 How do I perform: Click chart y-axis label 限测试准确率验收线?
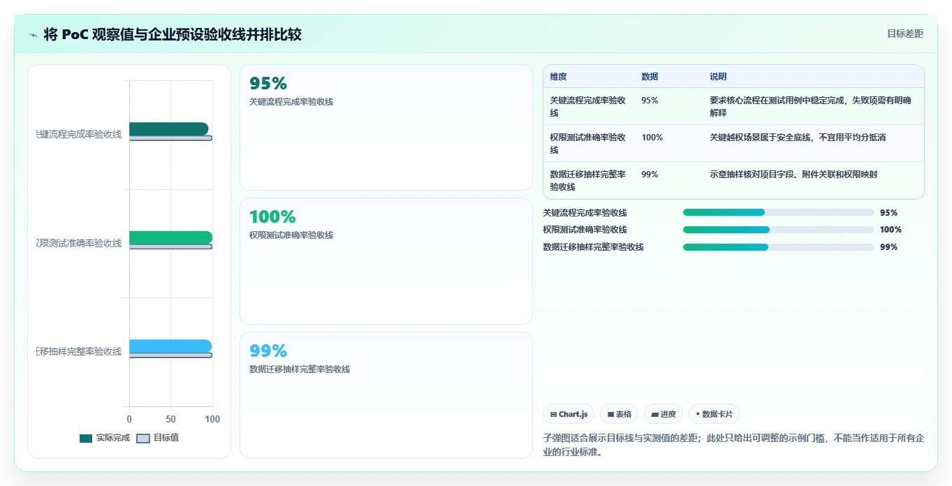79,242
